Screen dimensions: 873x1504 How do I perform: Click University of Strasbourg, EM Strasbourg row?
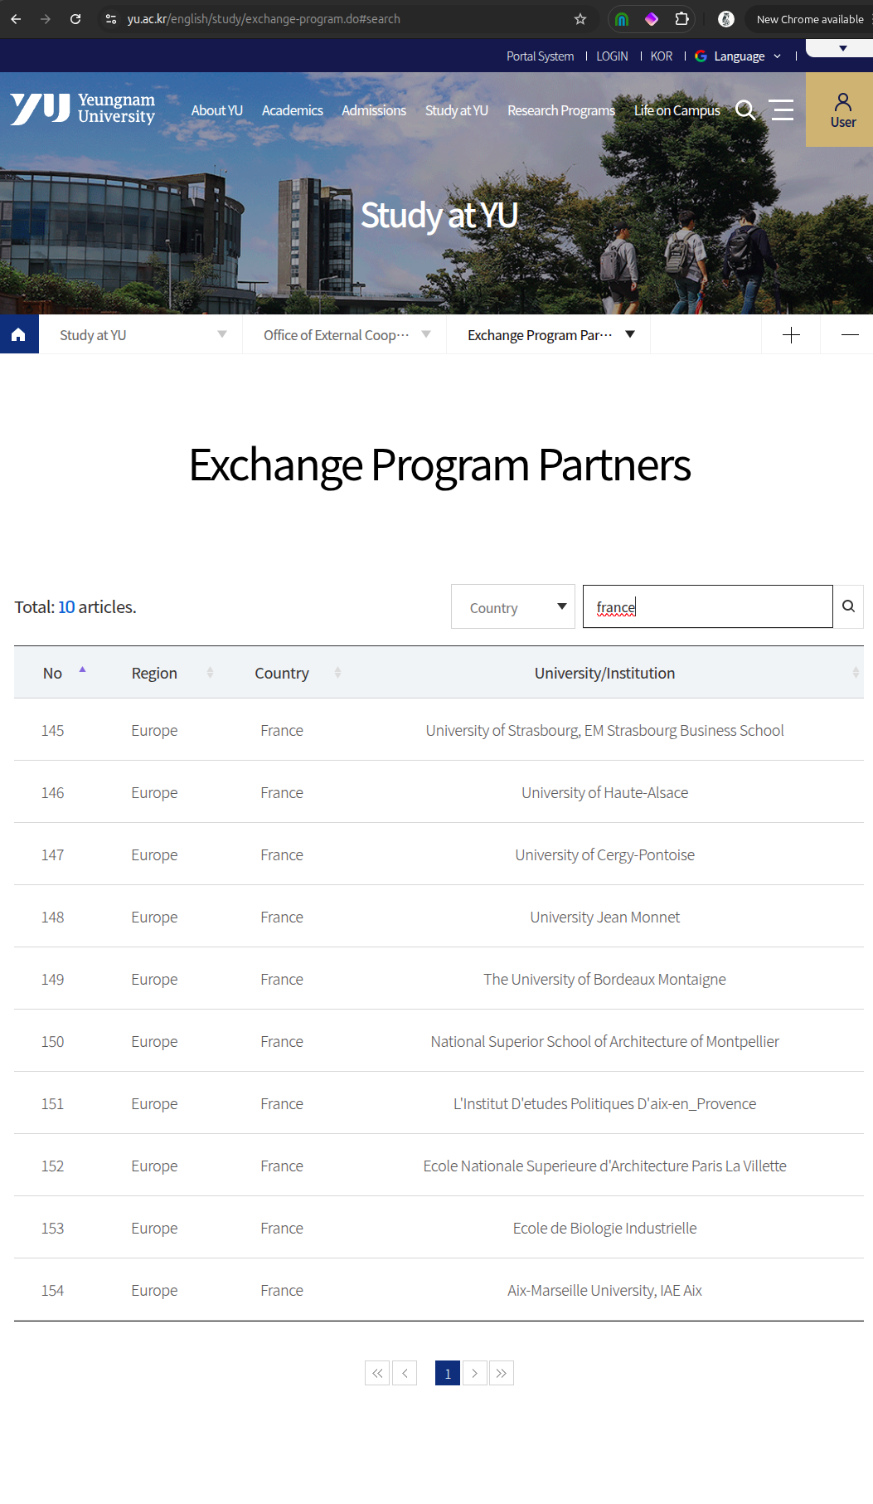pyautogui.click(x=604, y=730)
